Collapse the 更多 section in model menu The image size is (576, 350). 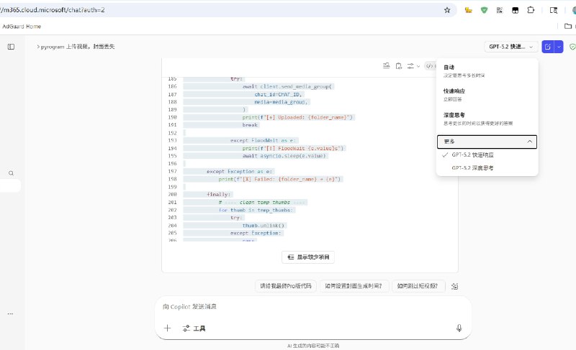pyautogui.click(x=487, y=142)
